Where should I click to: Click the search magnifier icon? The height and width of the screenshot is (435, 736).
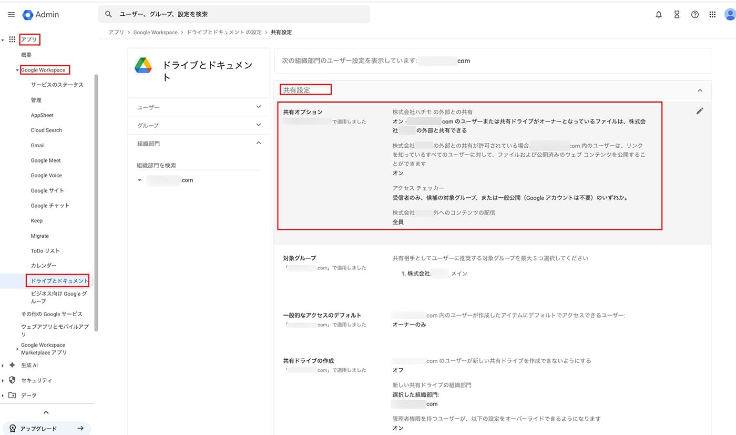point(108,14)
